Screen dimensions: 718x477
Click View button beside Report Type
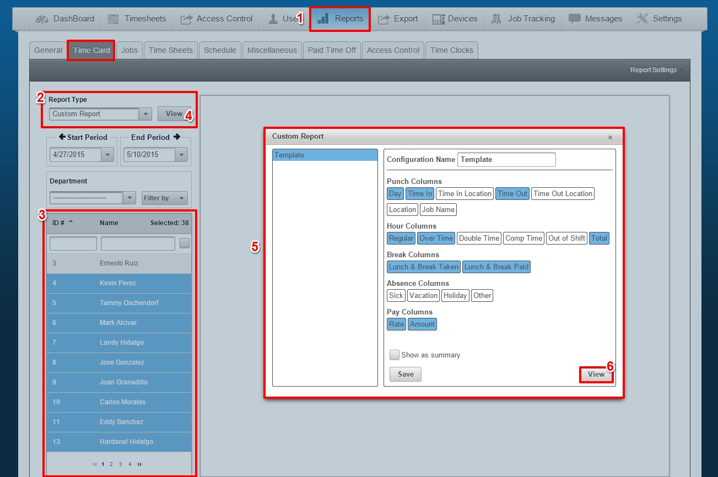[174, 114]
